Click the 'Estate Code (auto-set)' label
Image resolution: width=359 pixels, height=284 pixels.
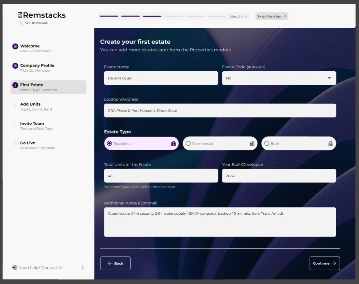pyautogui.click(x=244, y=67)
